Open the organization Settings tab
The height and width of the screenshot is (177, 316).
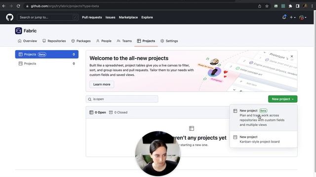point(169,41)
